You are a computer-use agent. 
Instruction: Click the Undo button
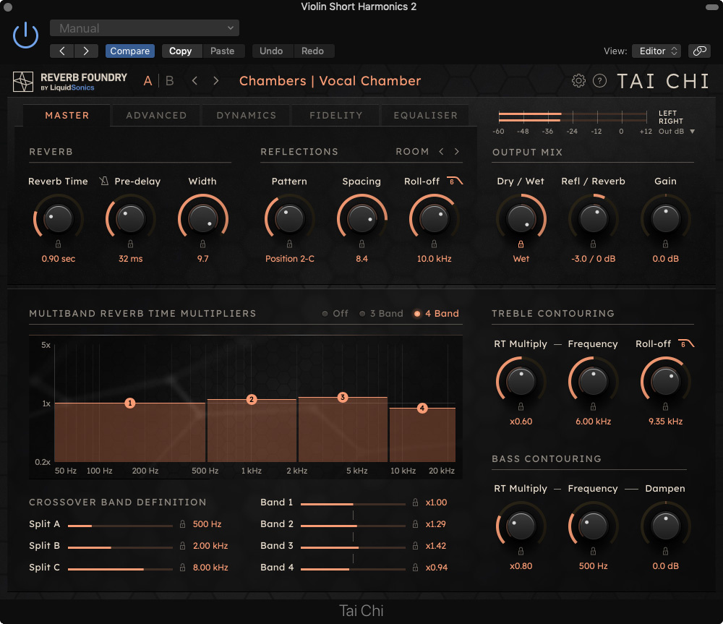pos(271,51)
